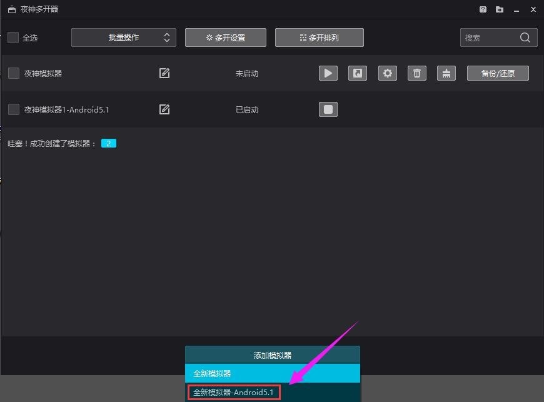
Task: Tick the checkbox for 夜神模拟器
Action: point(14,73)
